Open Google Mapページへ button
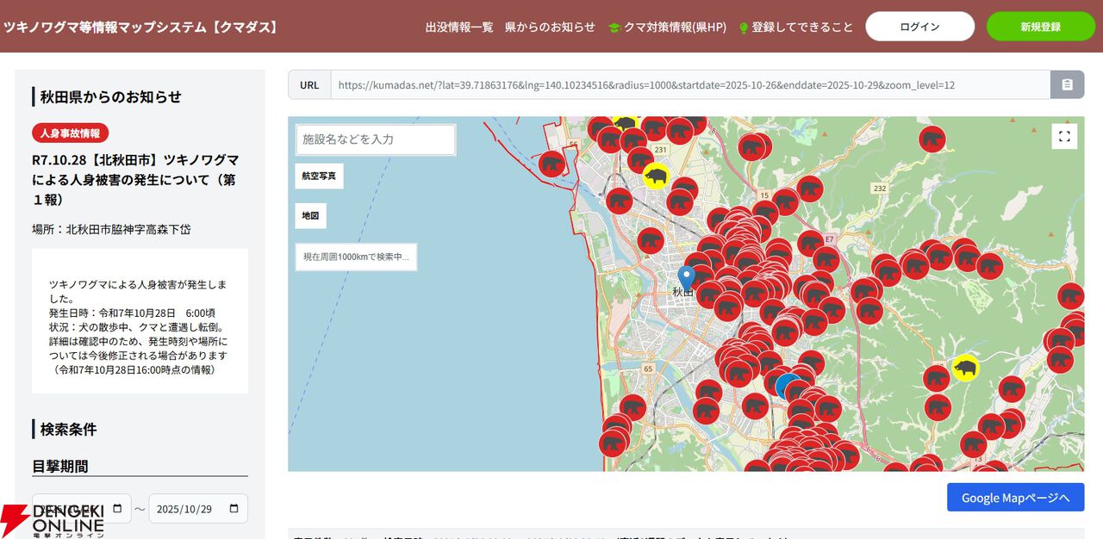The height and width of the screenshot is (539, 1103). (1015, 498)
